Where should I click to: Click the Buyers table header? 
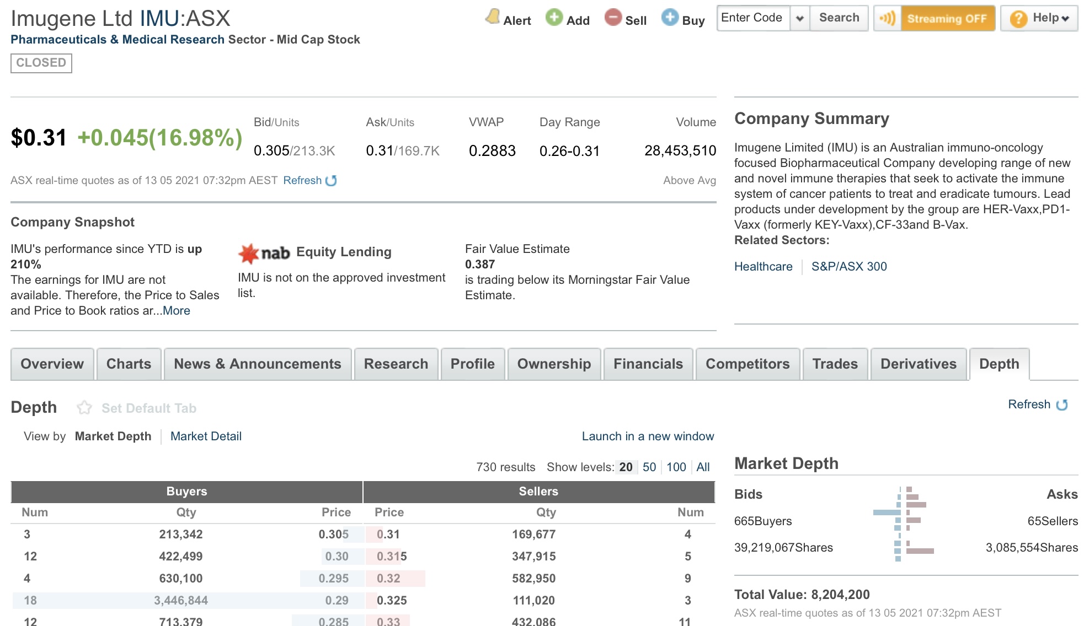coord(186,492)
